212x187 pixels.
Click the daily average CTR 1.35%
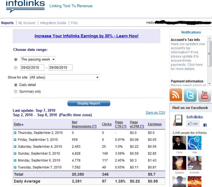[x=120, y=181]
